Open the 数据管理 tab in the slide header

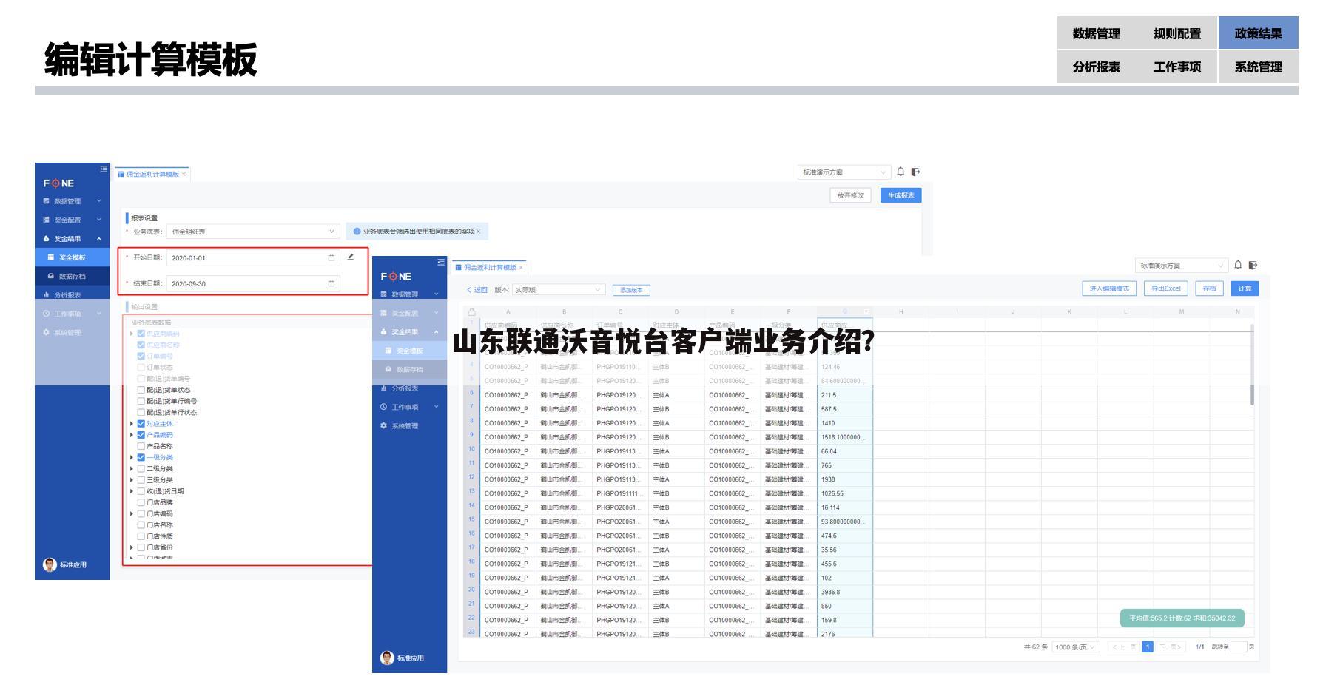click(x=1097, y=33)
